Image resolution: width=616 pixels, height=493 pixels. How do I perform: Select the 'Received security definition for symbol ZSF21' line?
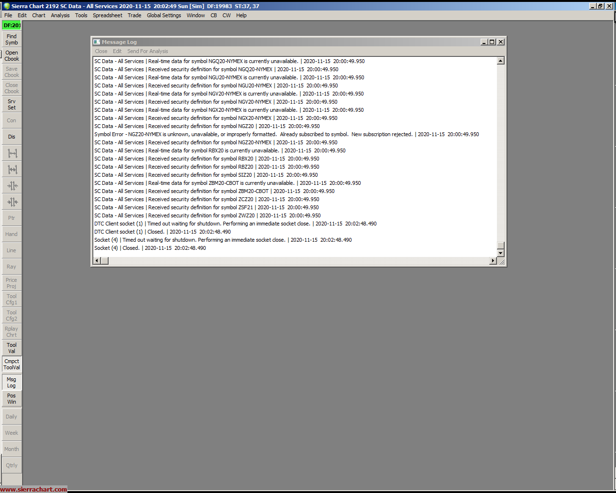pos(207,207)
